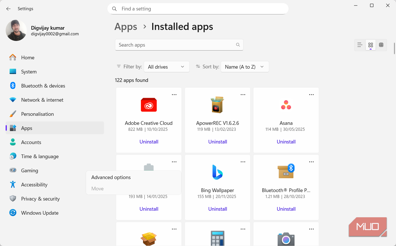Uninstall Adobe Creative Cloud
The image size is (396, 246).
149,142
